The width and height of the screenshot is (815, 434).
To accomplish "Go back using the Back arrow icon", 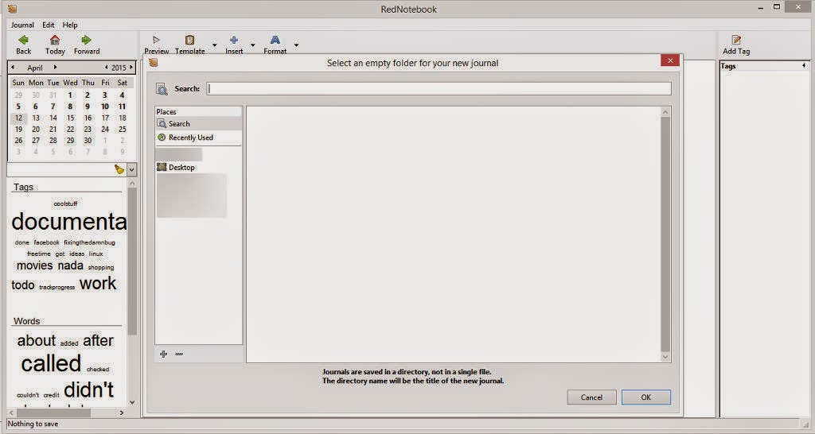I will [23, 40].
